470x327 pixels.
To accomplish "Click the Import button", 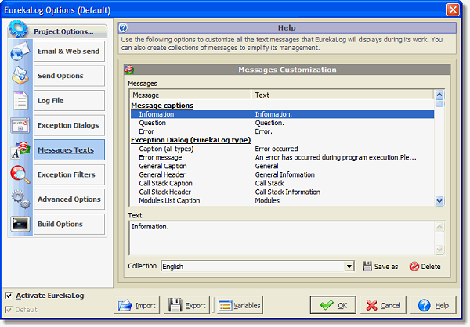I will click(x=136, y=305).
